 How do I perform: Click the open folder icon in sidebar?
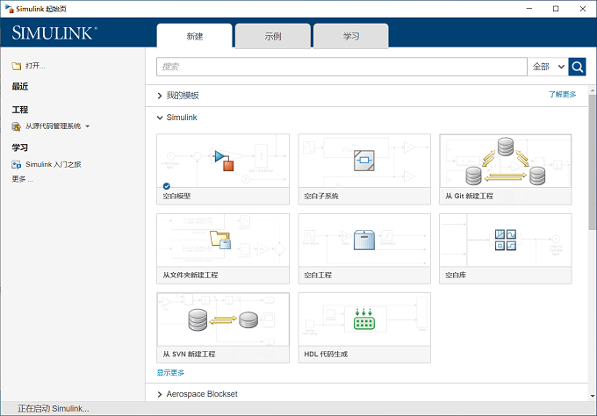(x=17, y=66)
